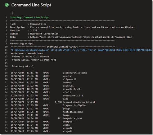Click the 'Starting Command Output' separator line

tap(63, 47)
